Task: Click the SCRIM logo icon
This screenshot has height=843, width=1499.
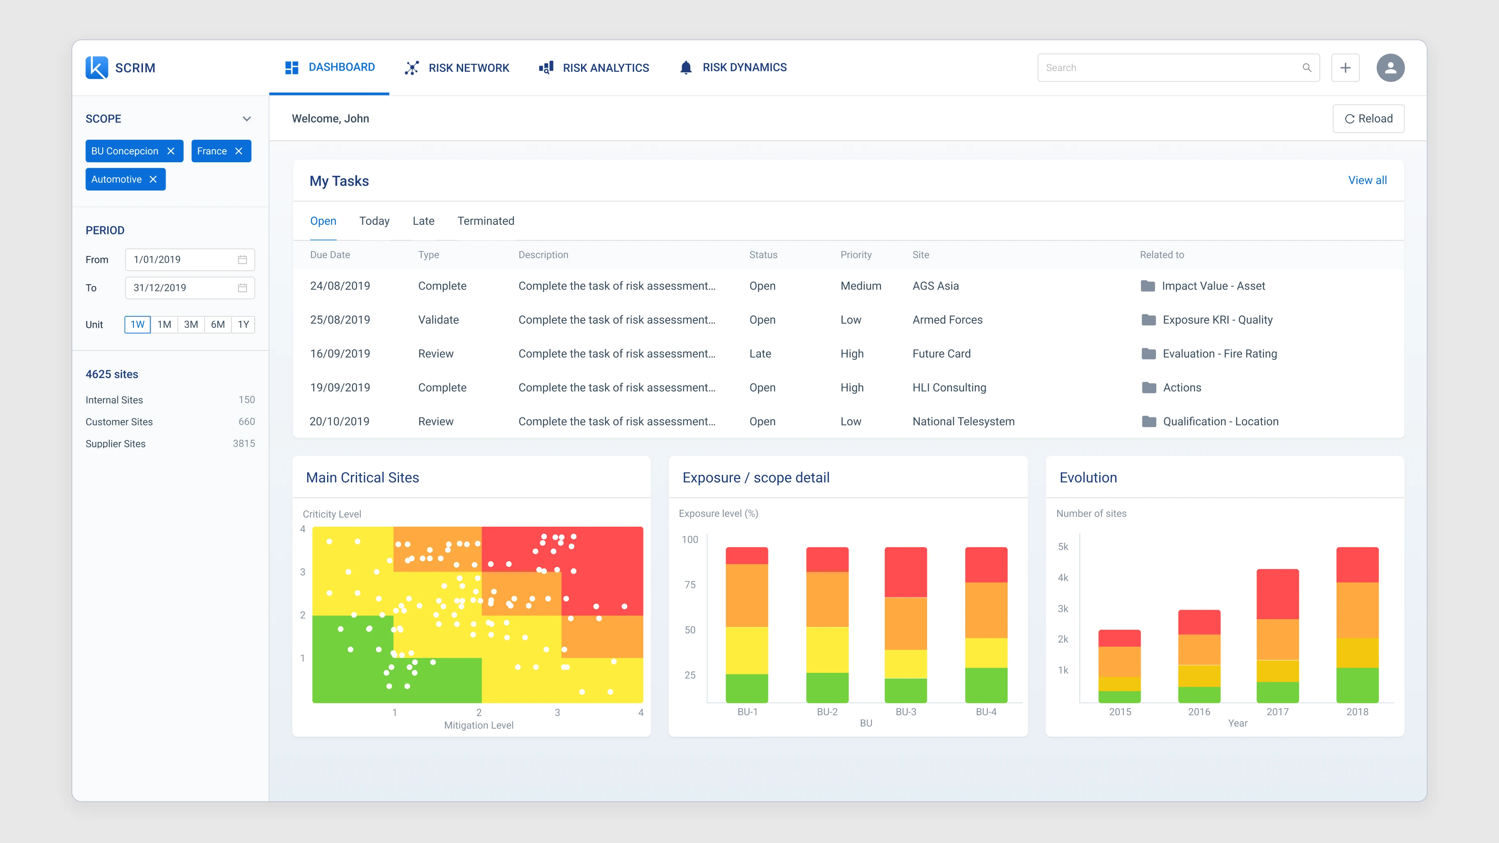Action: [97, 67]
